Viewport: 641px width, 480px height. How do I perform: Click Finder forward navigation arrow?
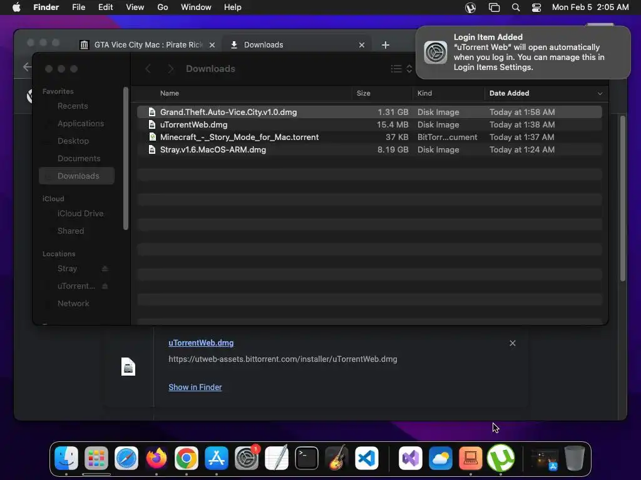pyautogui.click(x=171, y=69)
